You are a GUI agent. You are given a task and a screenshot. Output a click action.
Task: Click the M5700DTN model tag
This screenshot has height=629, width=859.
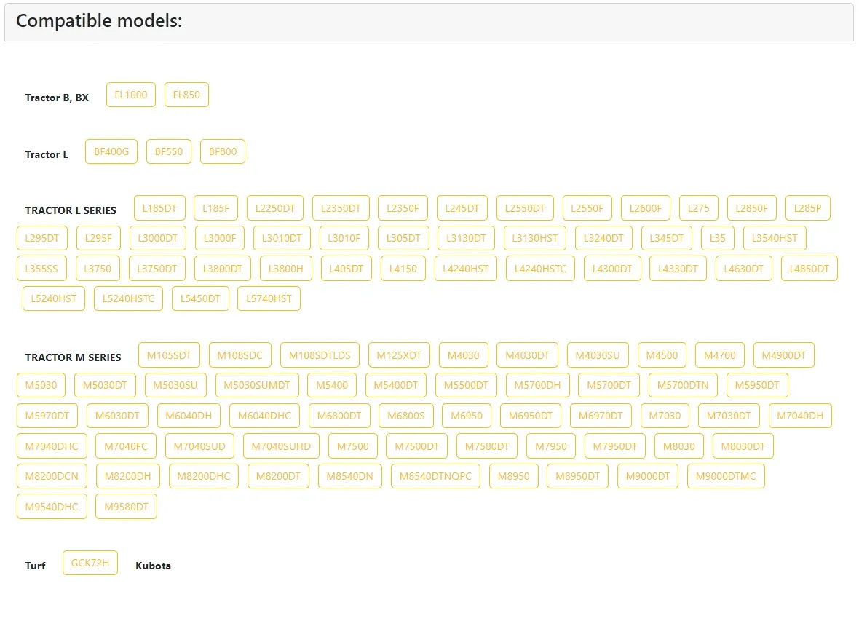(683, 385)
